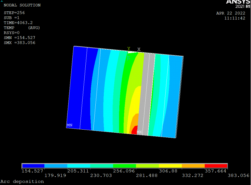Pick the yellow legend color band
The width and height of the screenshot is (251, 185).
170,166
